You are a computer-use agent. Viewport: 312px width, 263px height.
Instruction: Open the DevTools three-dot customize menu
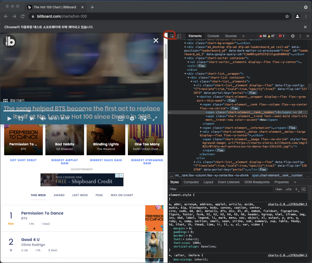pyautogui.click(x=300, y=36)
